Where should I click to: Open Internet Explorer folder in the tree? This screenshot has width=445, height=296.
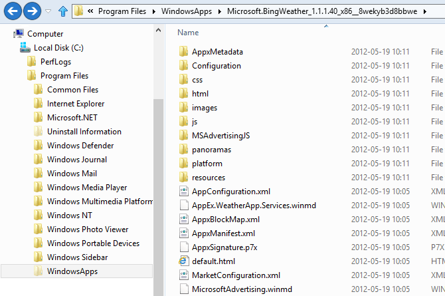pyautogui.click(x=76, y=104)
